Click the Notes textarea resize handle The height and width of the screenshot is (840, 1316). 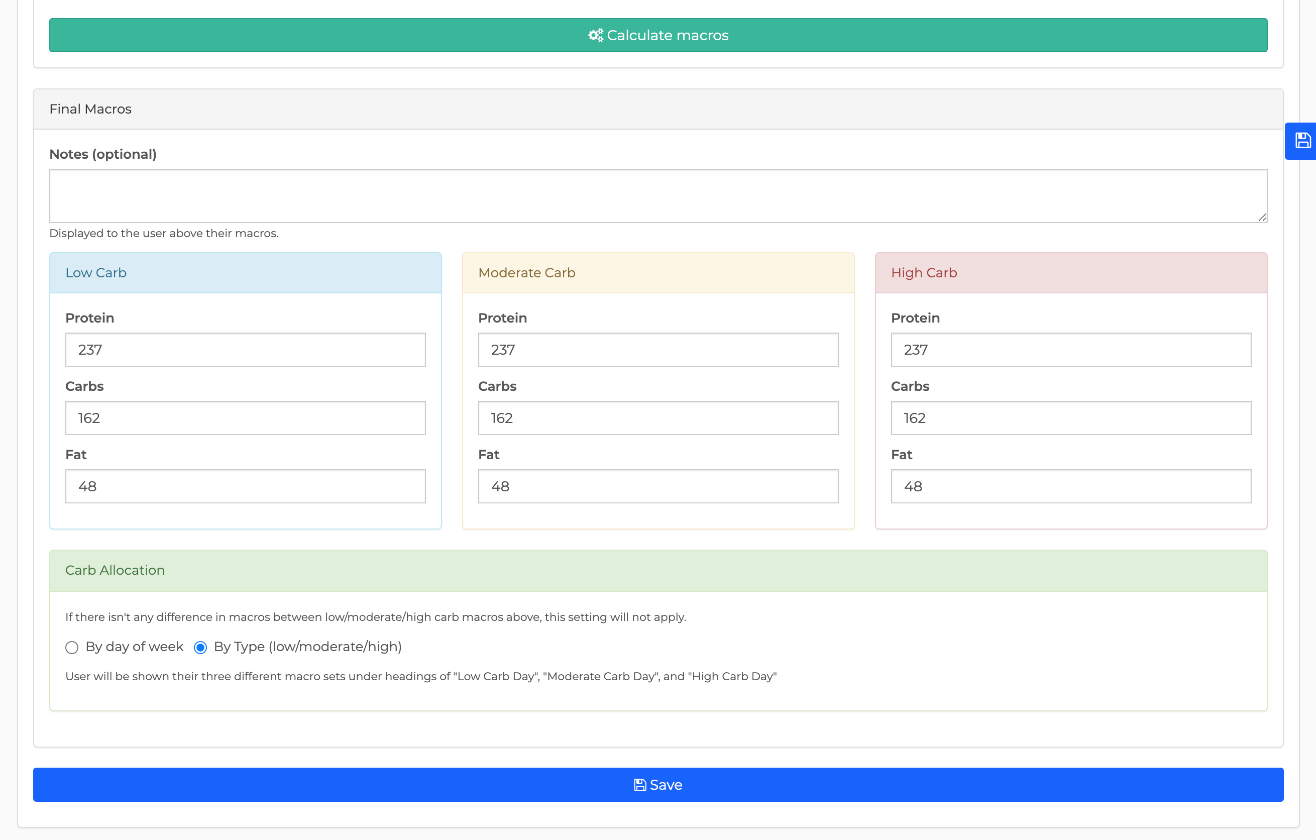click(1262, 218)
